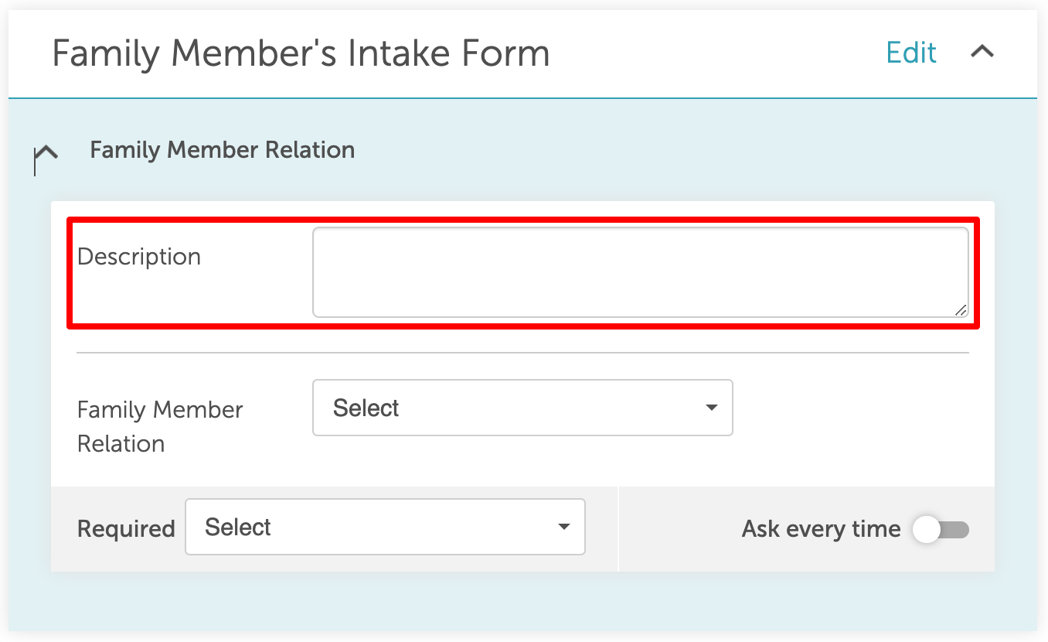1048x642 pixels.
Task: Click the Required label text
Action: (x=126, y=529)
